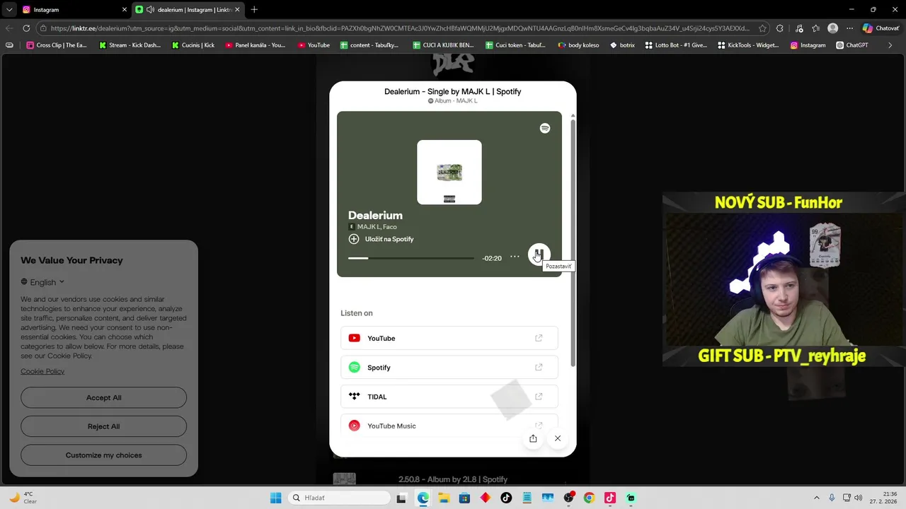The width and height of the screenshot is (906, 509).
Task: Open browser extensions icon
Action: pyautogui.click(x=779, y=28)
